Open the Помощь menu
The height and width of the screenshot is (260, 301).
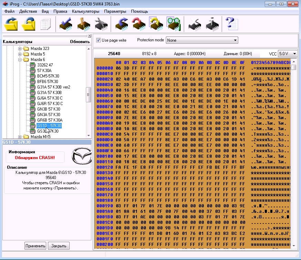pyautogui.click(x=139, y=11)
